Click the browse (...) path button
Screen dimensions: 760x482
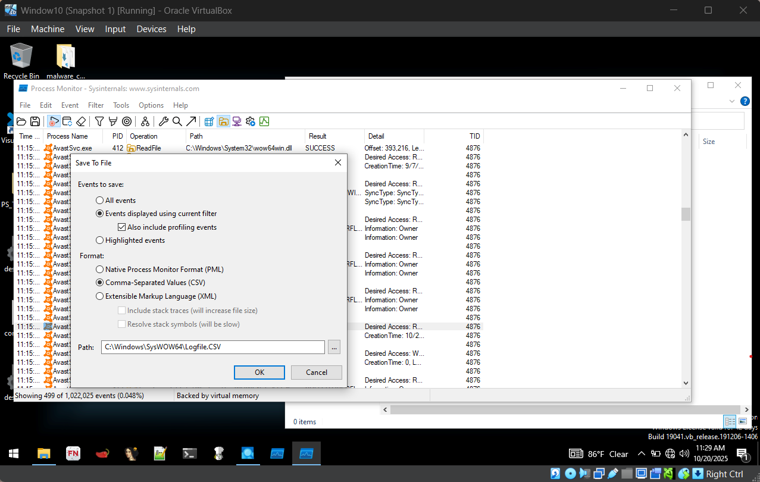(334, 347)
